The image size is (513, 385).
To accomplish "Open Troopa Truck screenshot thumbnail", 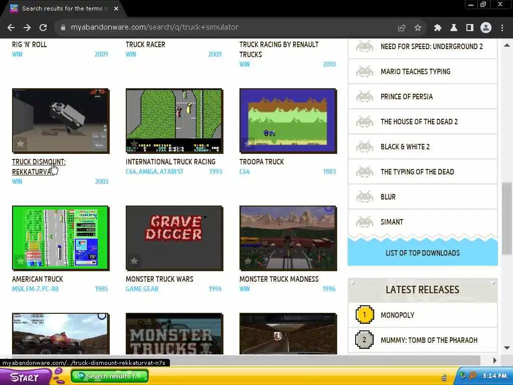I will click(x=288, y=120).
